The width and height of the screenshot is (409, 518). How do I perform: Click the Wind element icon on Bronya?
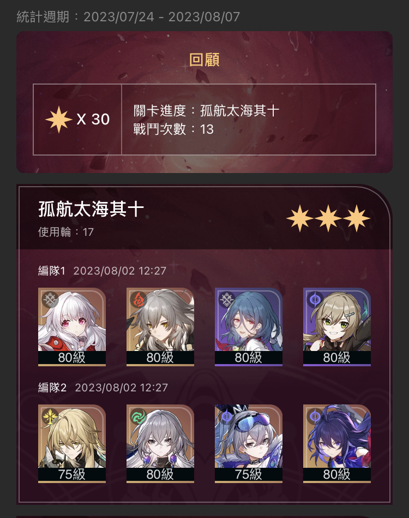tap(139, 416)
